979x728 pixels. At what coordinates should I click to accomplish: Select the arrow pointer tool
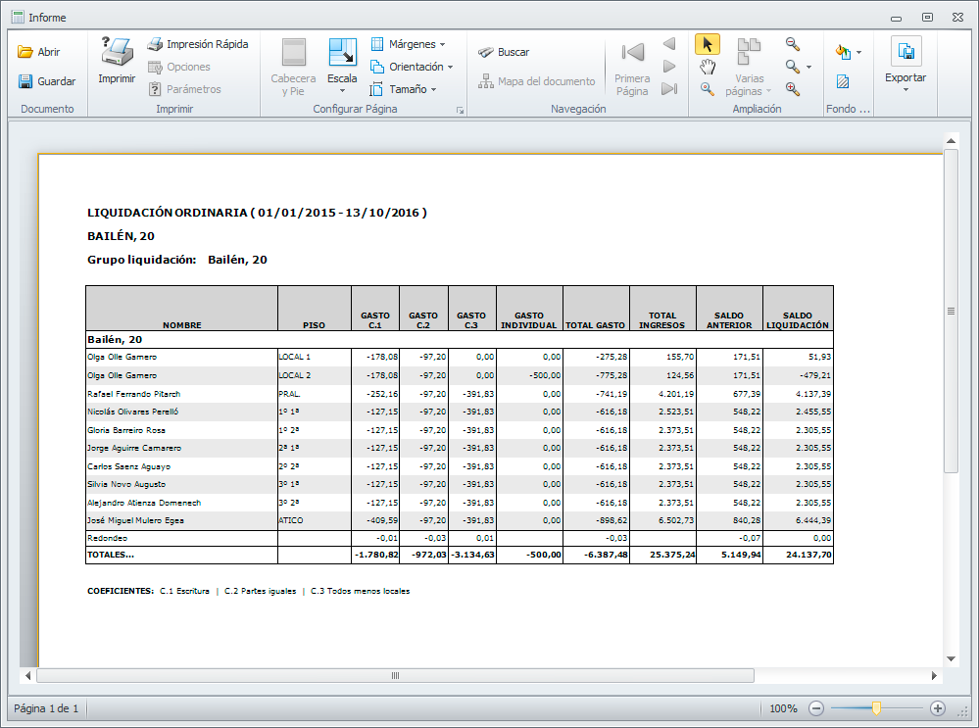(707, 44)
